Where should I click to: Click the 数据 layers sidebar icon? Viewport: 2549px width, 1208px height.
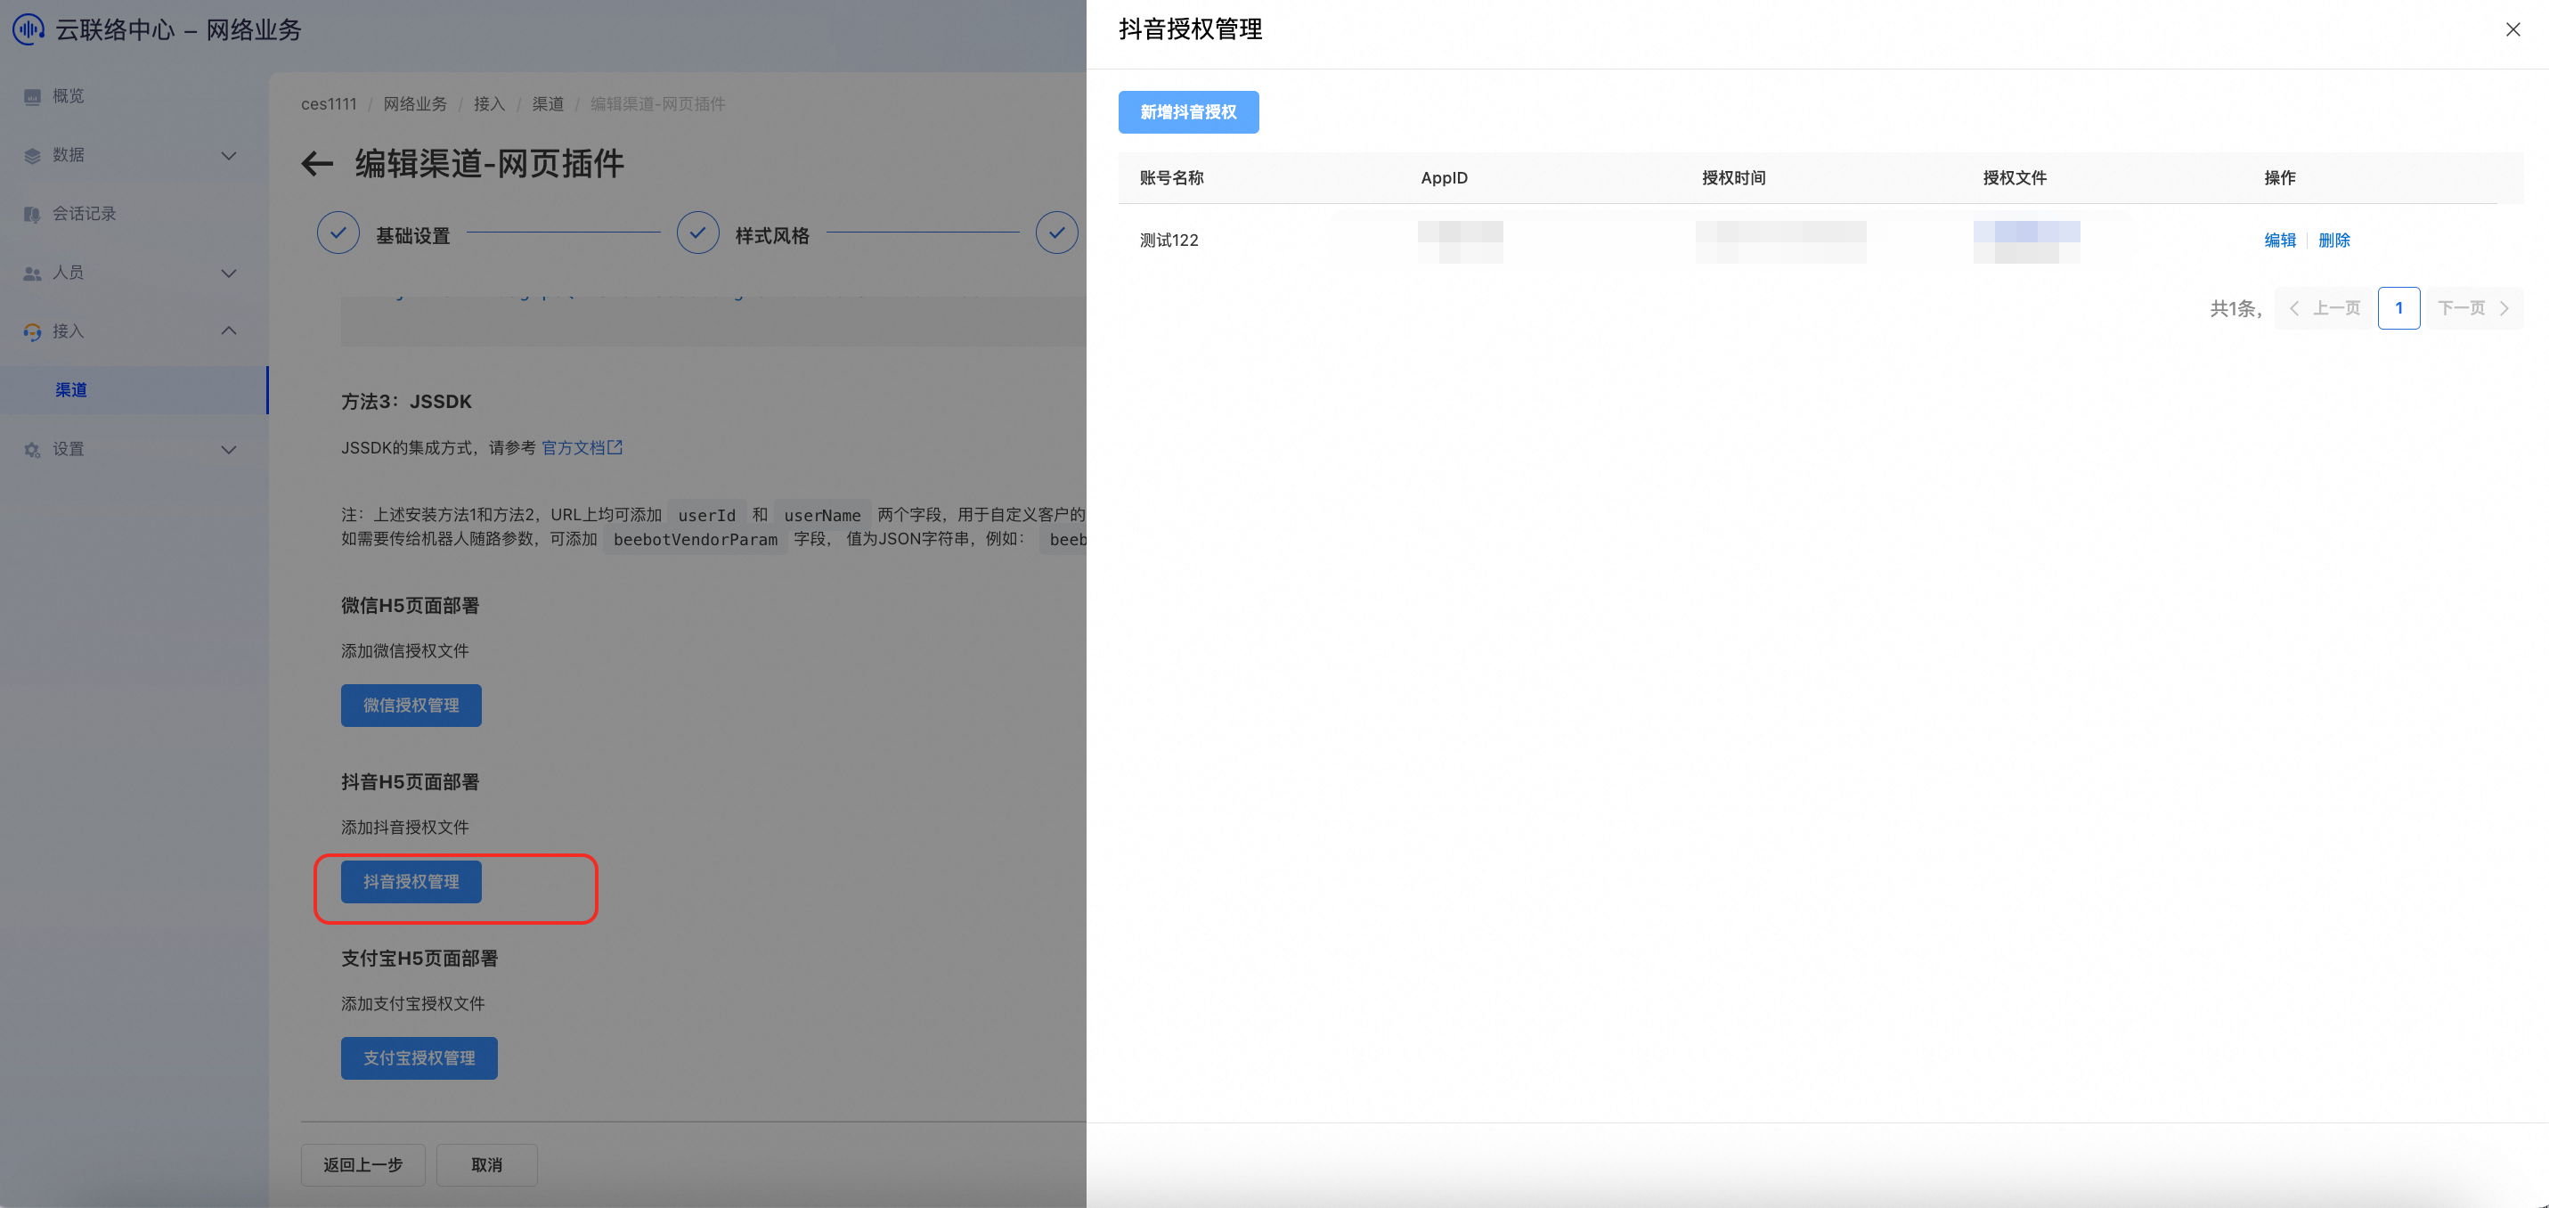click(x=33, y=156)
